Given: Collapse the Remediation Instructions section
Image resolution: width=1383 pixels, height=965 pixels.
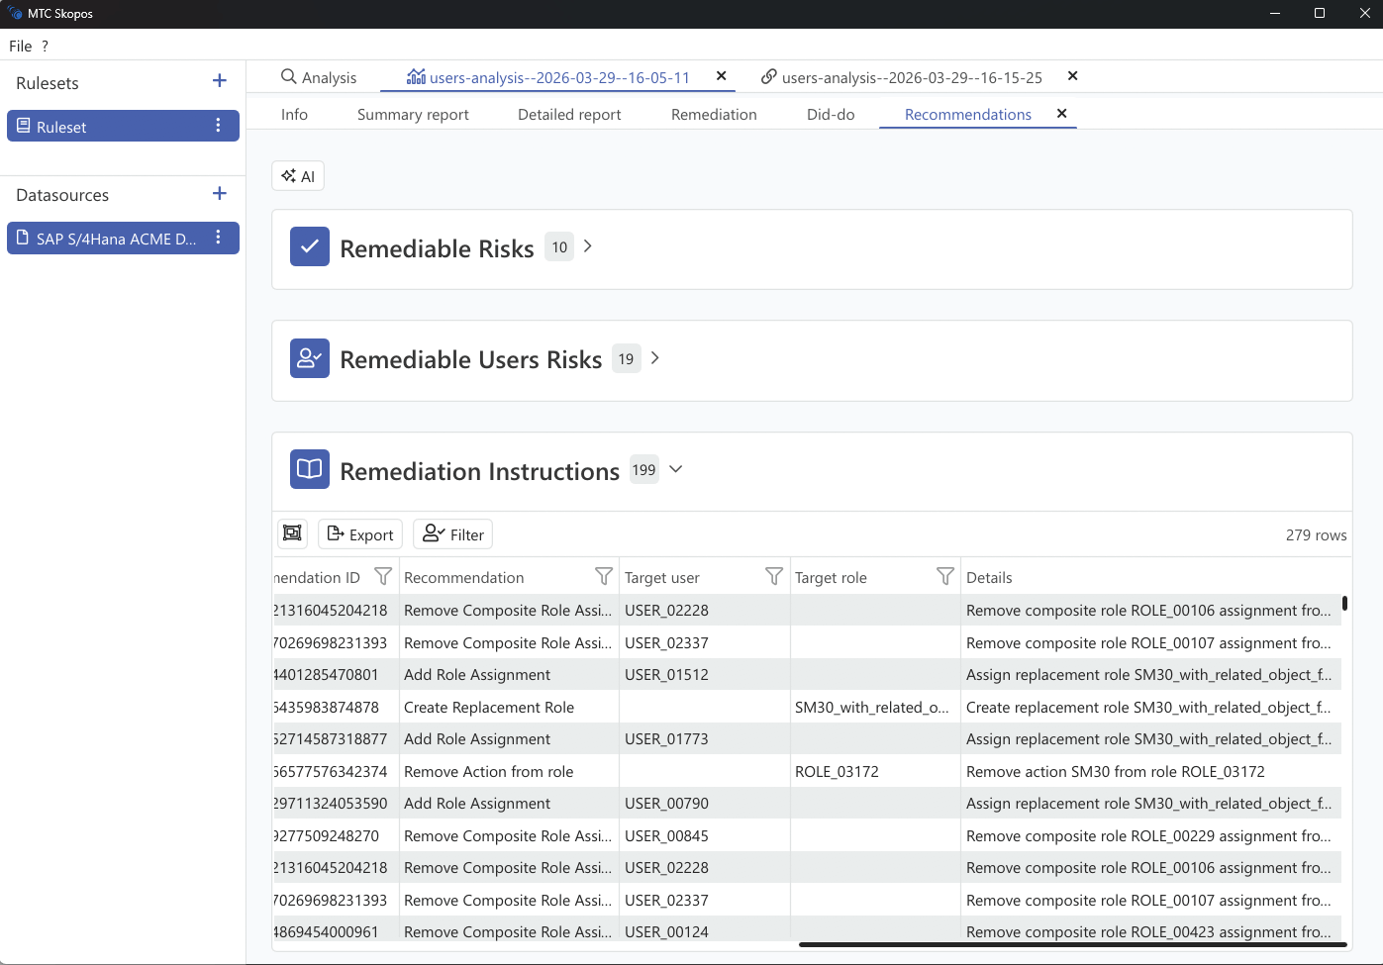Looking at the screenshot, I should (x=675, y=469).
